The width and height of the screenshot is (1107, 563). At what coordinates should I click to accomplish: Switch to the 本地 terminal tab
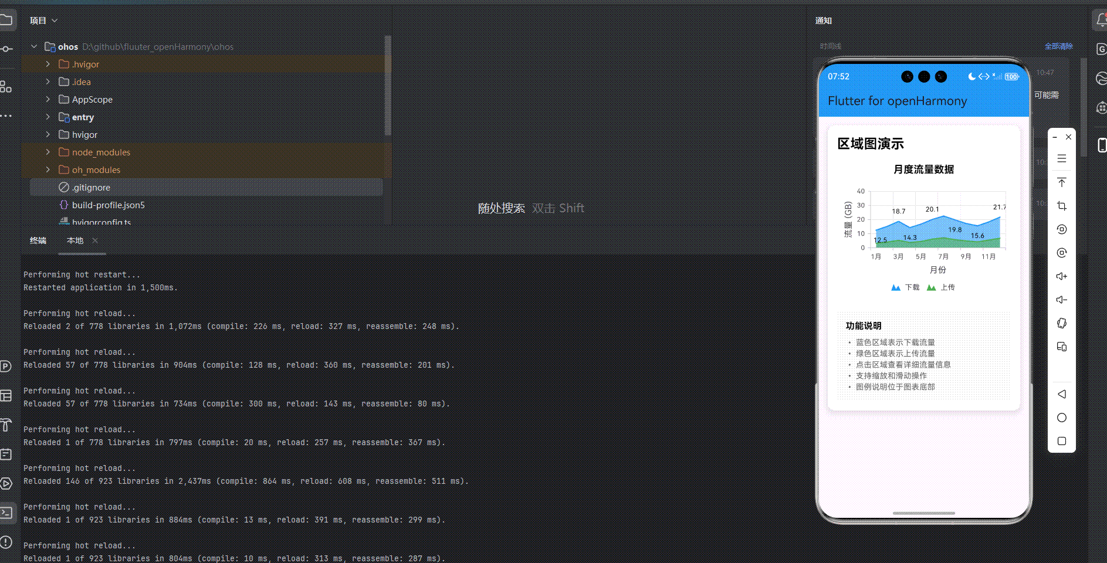pyautogui.click(x=75, y=240)
